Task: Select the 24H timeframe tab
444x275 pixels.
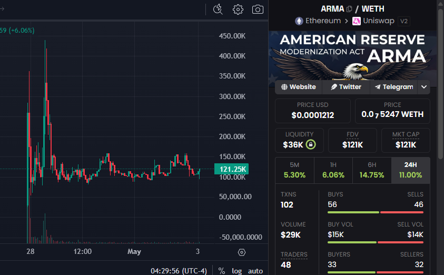Action: [411, 171]
